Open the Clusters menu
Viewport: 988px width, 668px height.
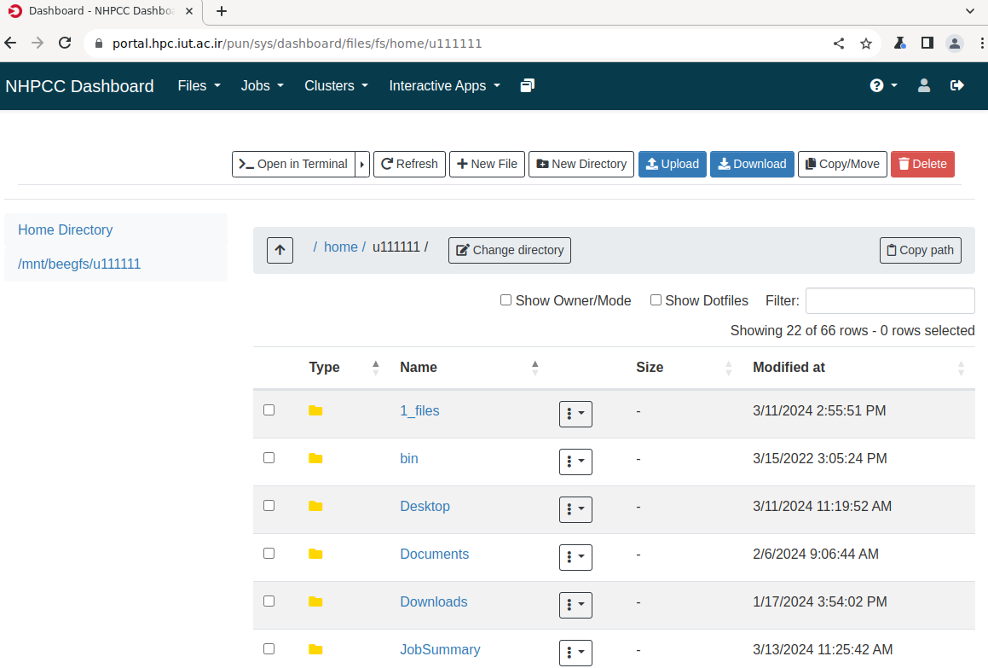point(336,86)
